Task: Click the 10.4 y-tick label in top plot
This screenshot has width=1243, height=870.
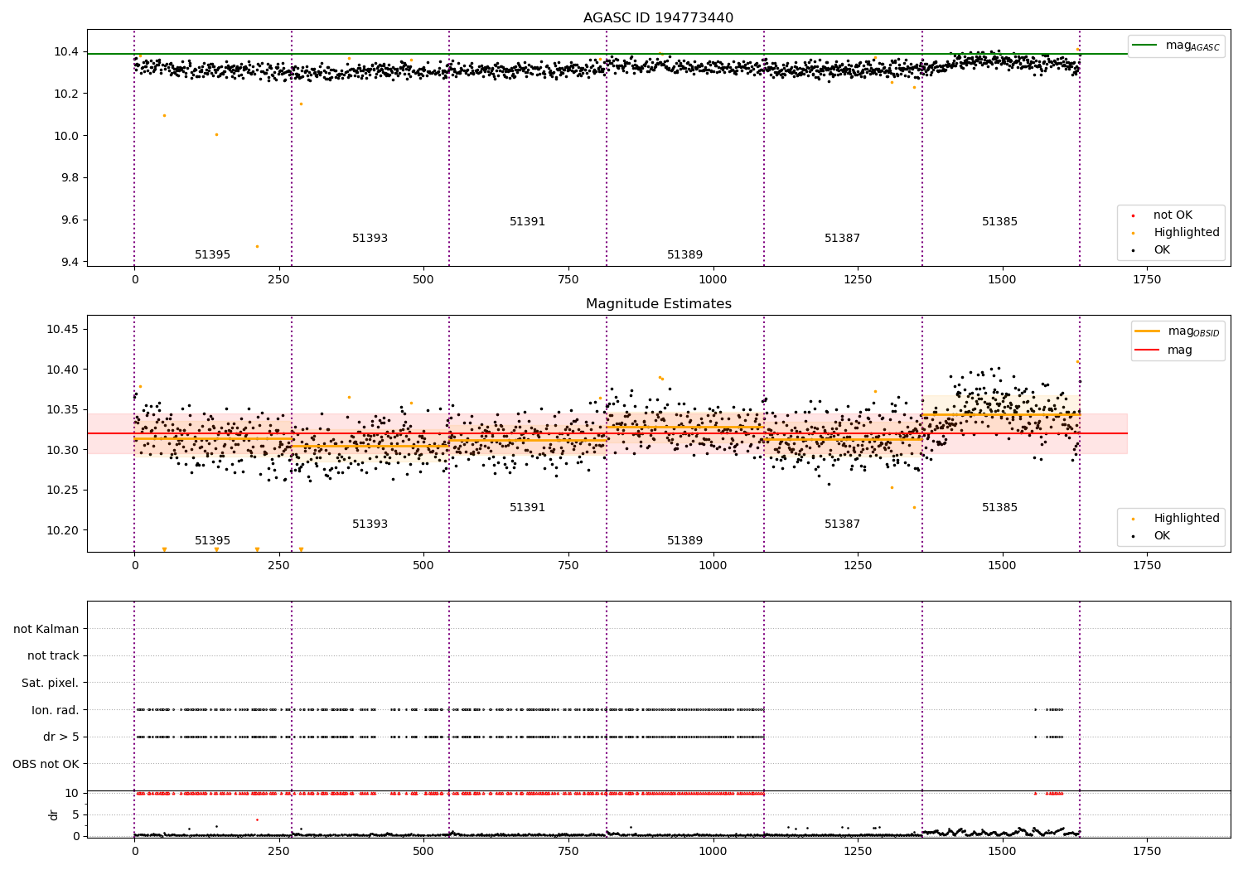Action: point(66,52)
